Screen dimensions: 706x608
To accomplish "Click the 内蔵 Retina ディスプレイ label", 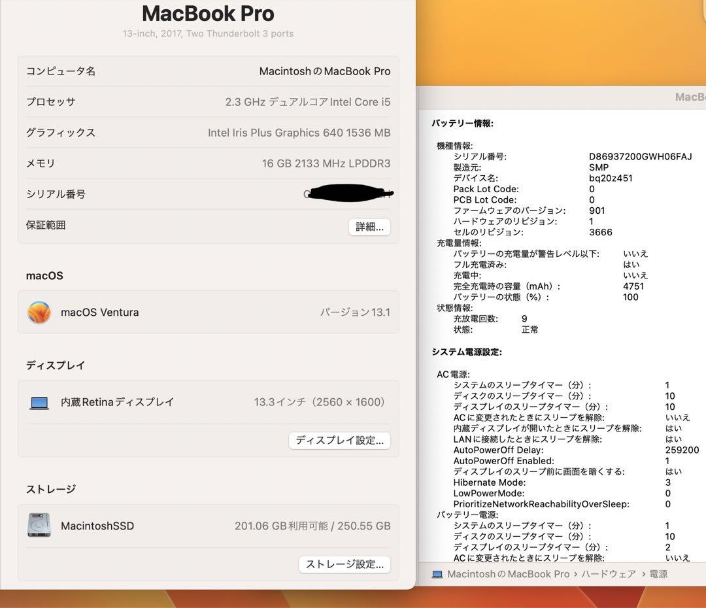I will (117, 401).
